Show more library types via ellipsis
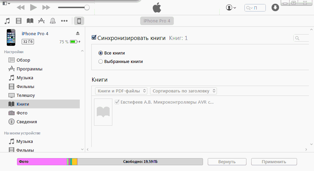This screenshot has width=314, height=171. pyautogui.click(x=64, y=21)
